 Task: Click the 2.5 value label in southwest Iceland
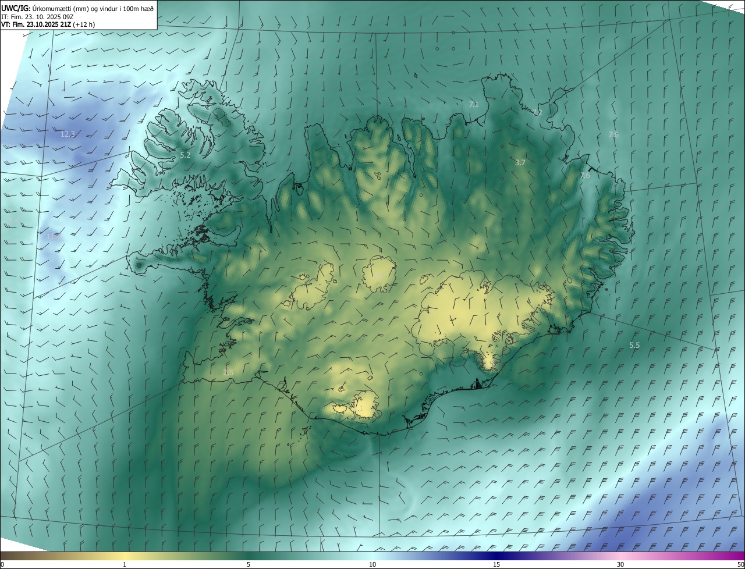click(x=228, y=373)
